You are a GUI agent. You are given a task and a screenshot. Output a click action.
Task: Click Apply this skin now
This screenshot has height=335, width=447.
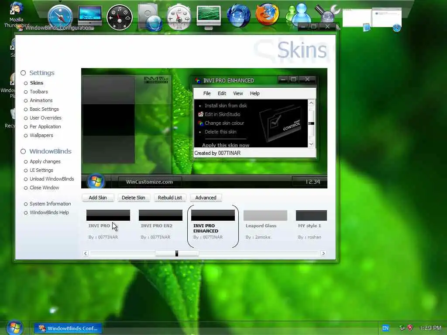(226, 145)
